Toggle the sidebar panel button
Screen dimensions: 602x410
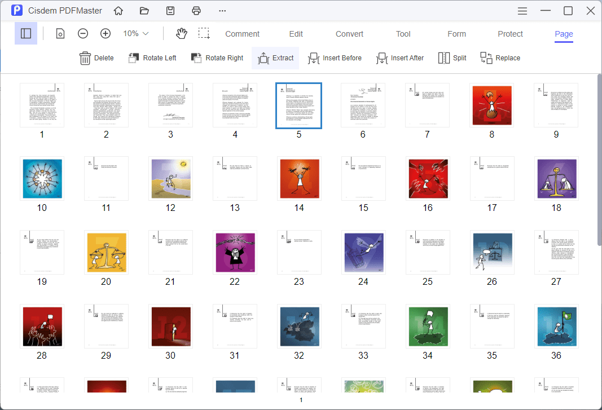pos(26,33)
